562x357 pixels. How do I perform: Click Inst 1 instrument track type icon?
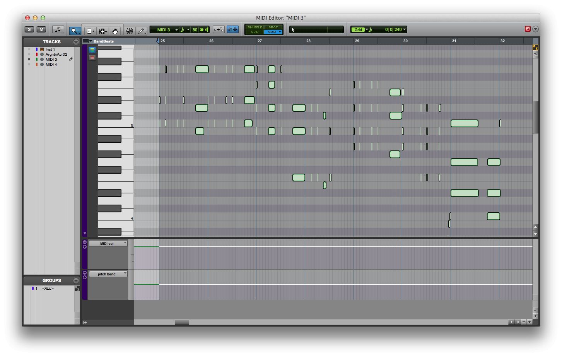42,50
